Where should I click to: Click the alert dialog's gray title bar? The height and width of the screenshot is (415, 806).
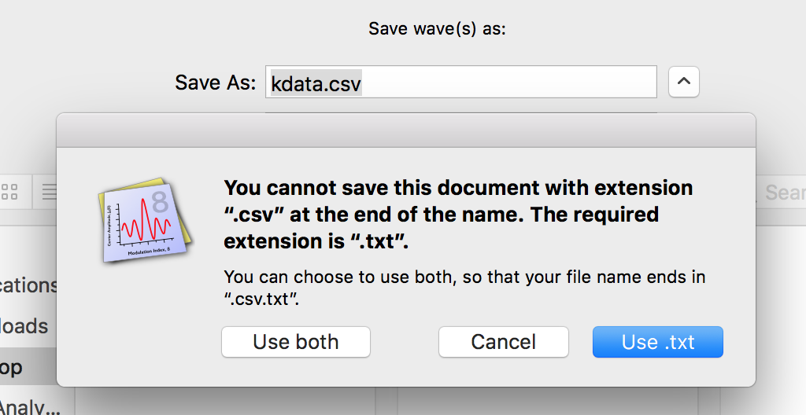(x=406, y=130)
